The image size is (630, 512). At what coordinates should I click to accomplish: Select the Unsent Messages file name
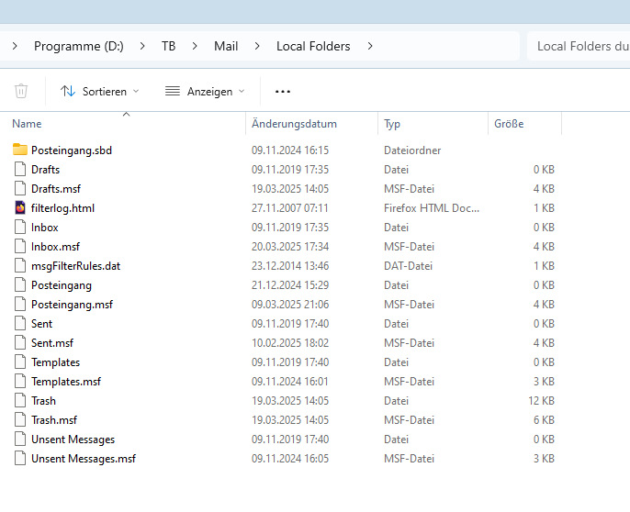[x=73, y=440]
